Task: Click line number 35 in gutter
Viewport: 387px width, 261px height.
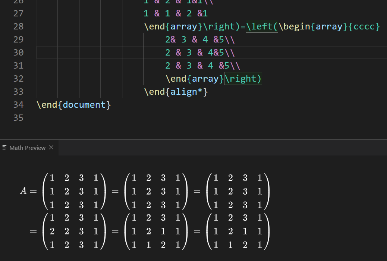Action: coord(18,118)
